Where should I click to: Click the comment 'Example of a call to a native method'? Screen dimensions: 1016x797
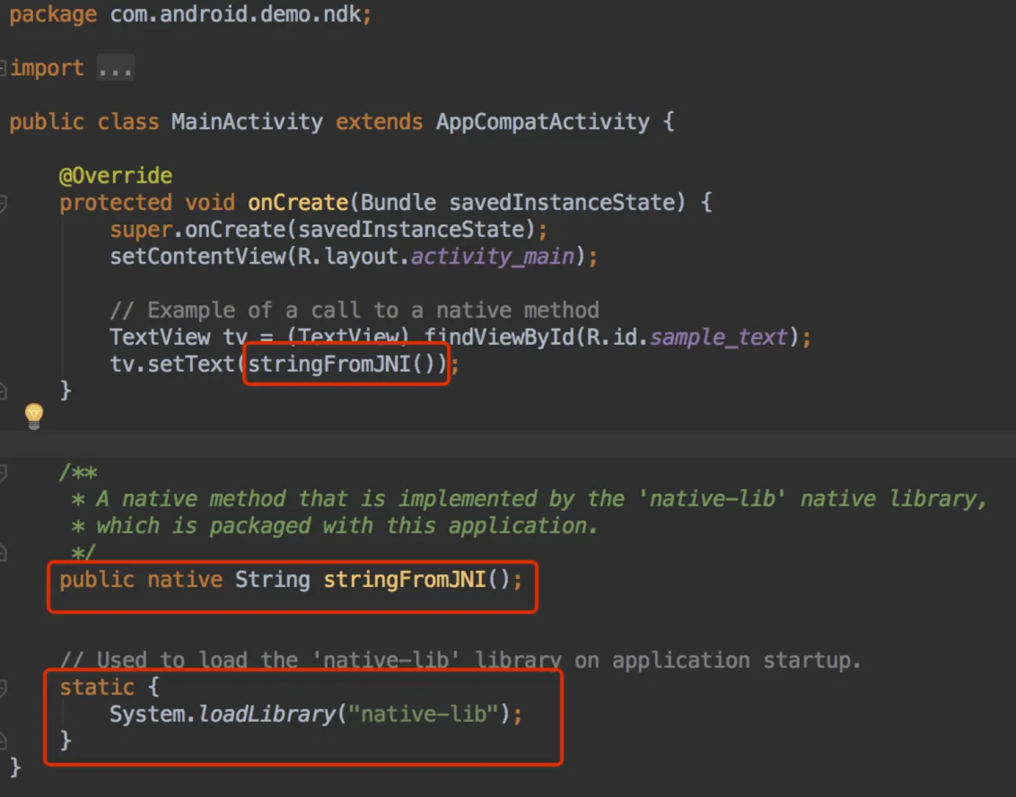click(x=354, y=310)
